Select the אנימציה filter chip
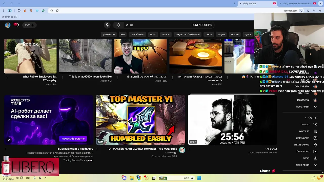Screen dimensions: 324x182 [166, 34]
